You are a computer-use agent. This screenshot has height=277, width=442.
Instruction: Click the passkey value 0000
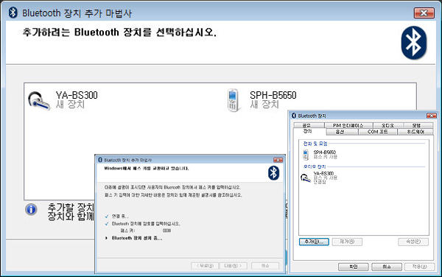tap(167, 231)
